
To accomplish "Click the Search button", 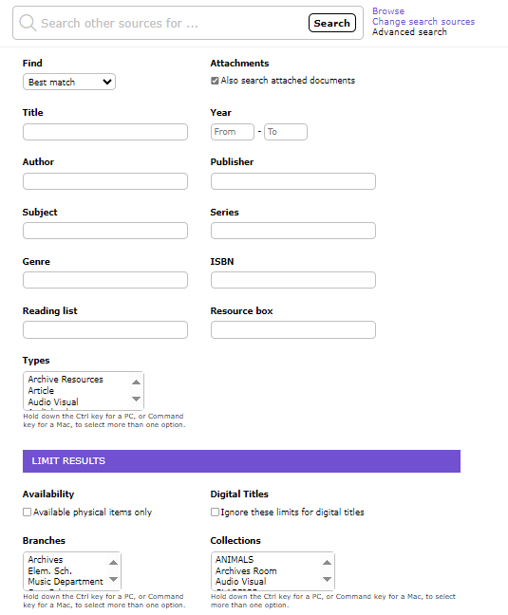I will tap(332, 23).
